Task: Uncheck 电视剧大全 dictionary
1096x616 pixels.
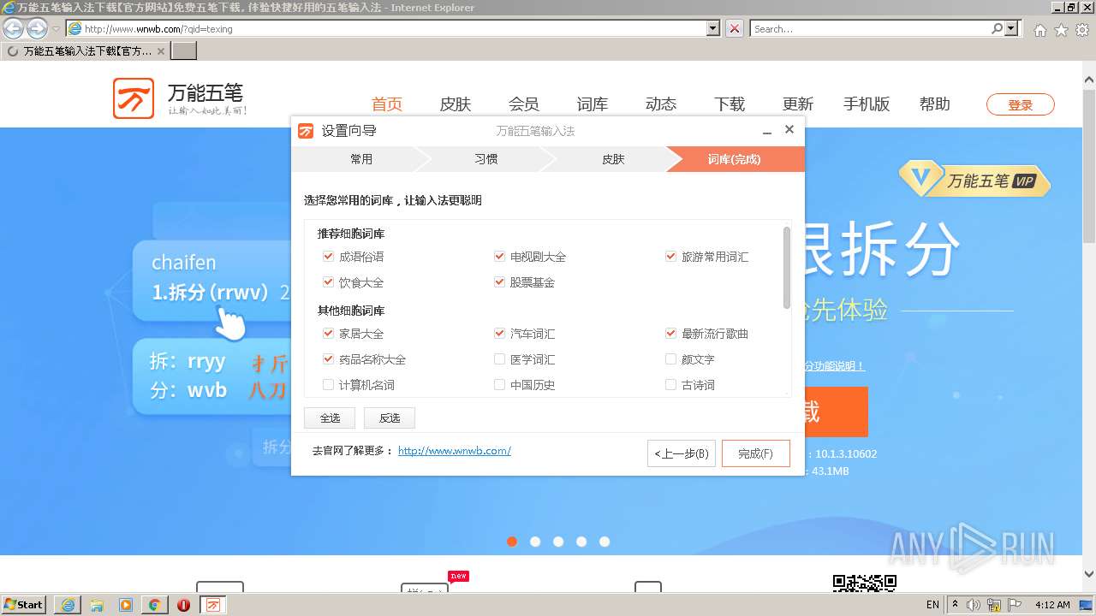Action: tap(499, 257)
